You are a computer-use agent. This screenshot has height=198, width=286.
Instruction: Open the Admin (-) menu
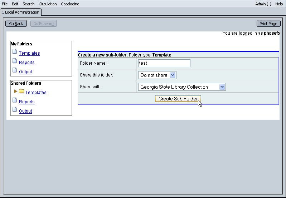click(263, 4)
